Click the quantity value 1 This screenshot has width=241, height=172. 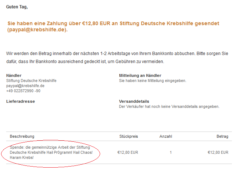pyautogui.click(x=171, y=152)
